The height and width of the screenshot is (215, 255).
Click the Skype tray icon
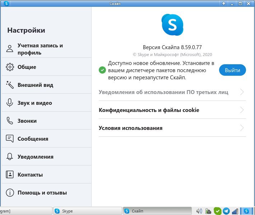click(x=246, y=211)
